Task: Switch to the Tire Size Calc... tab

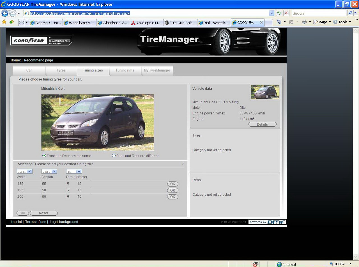Action: [x=180, y=23]
